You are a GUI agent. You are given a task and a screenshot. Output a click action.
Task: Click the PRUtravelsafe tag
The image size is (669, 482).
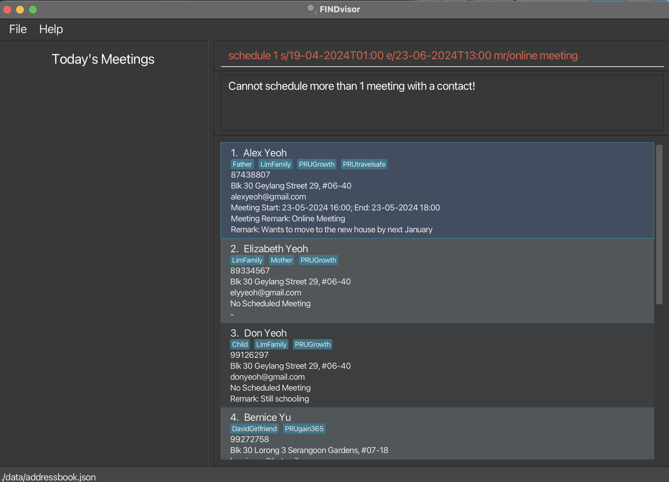[364, 164]
